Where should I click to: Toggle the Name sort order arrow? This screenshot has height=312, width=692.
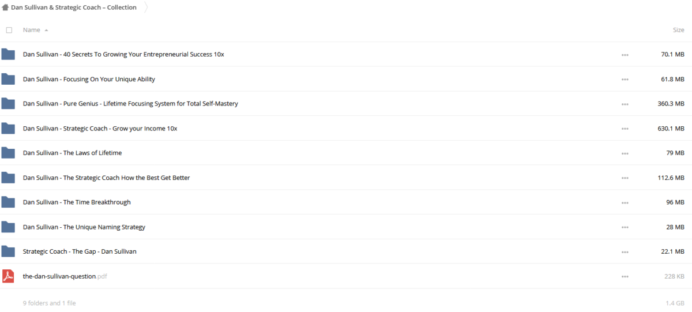tap(46, 30)
